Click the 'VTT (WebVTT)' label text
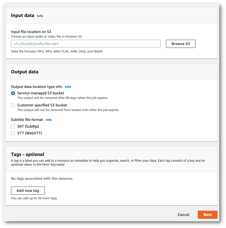Screen dimensions: 226x228 (x=30, y=133)
